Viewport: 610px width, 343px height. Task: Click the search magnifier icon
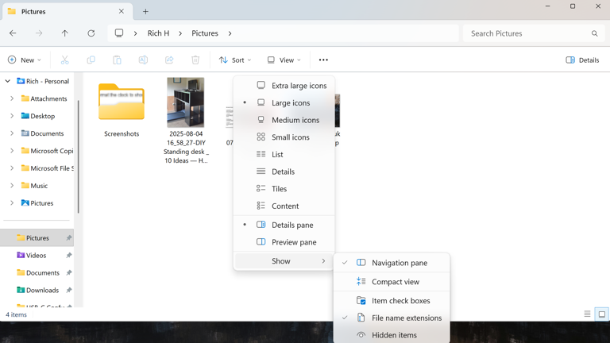click(x=594, y=33)
